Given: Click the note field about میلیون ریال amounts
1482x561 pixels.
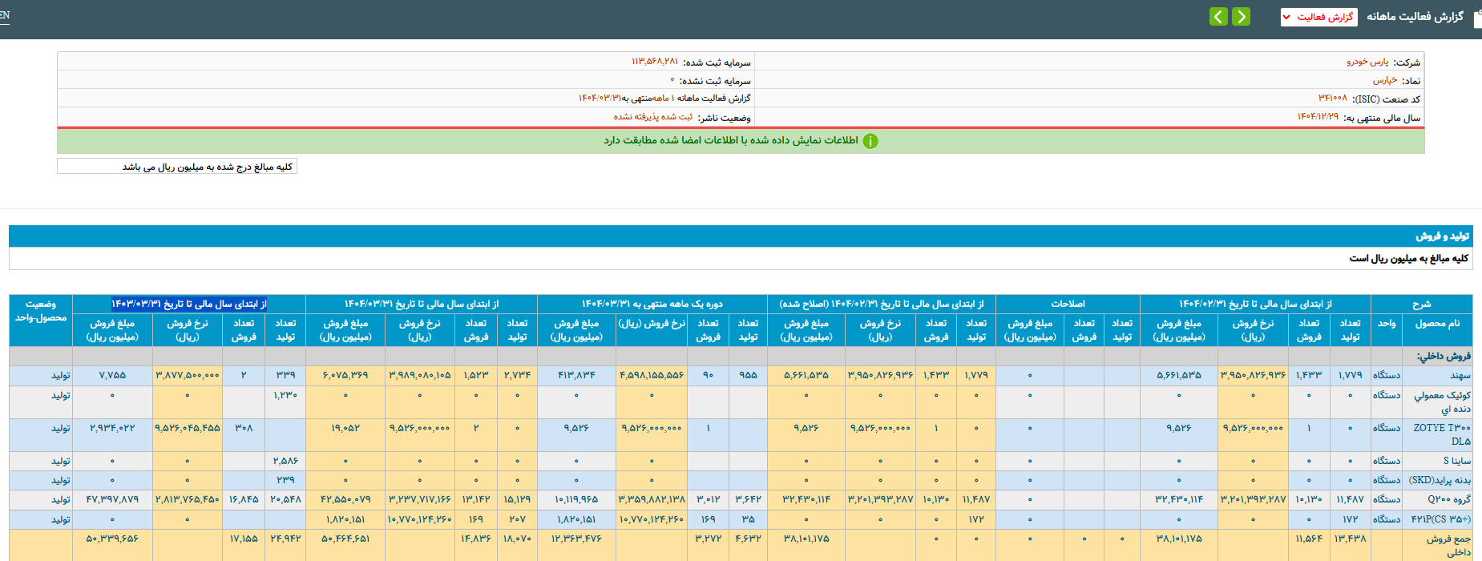Looking at the screenshot, I should (177, 167).
